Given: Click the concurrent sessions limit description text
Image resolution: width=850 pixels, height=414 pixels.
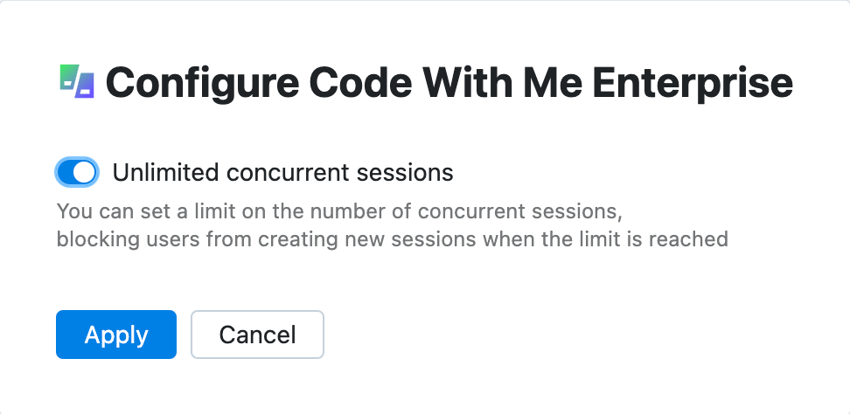Looking at the screenshot, I should [392, 224].
